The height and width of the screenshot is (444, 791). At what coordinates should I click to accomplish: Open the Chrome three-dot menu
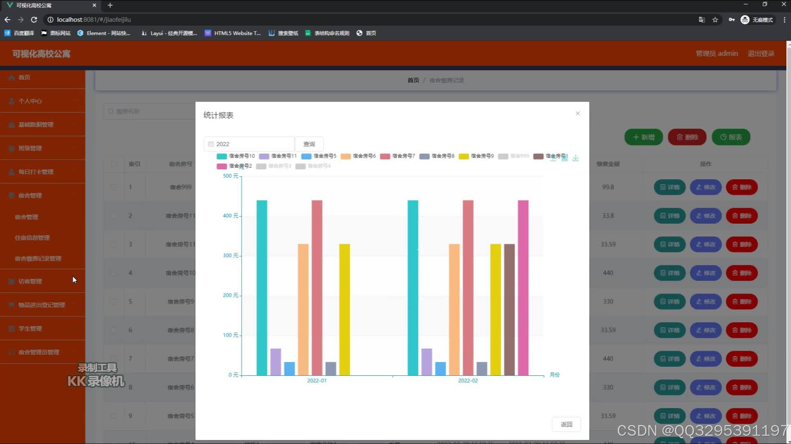[x=784, y=20]
